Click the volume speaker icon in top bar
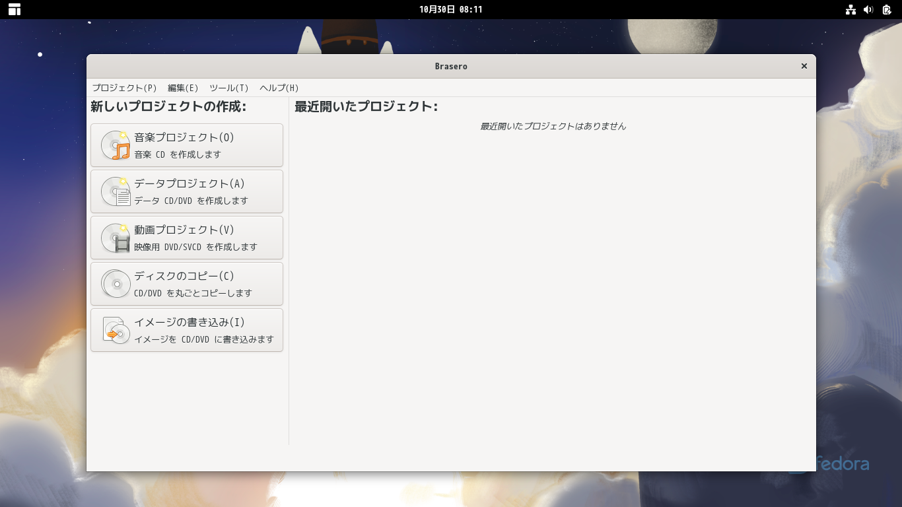This screenshot has height=507, width=902. (x=868, y=9)
